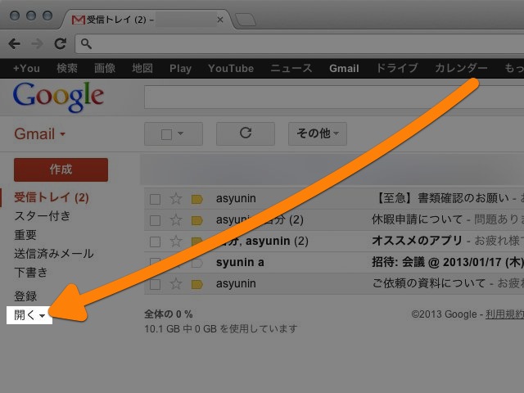524x393 pixels.
Task: Open ニュース in the Google bar
Action: point(291,69)
